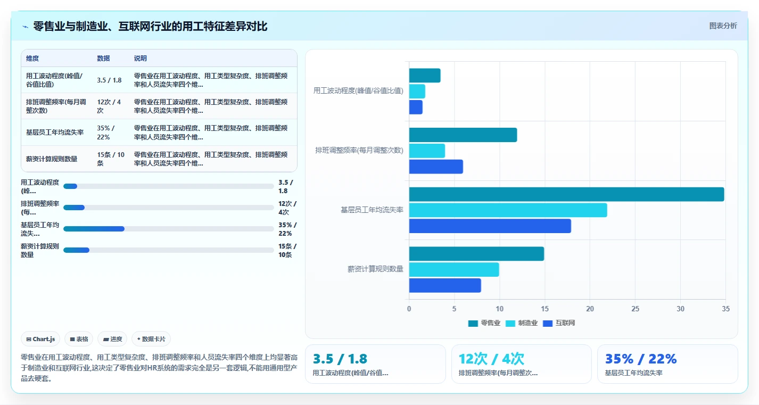Viewport: 759px width, 405px height.
Task: Click the title 零售业与制造业、互联网行业的用工特征差异对比
Action: point(150,27)
